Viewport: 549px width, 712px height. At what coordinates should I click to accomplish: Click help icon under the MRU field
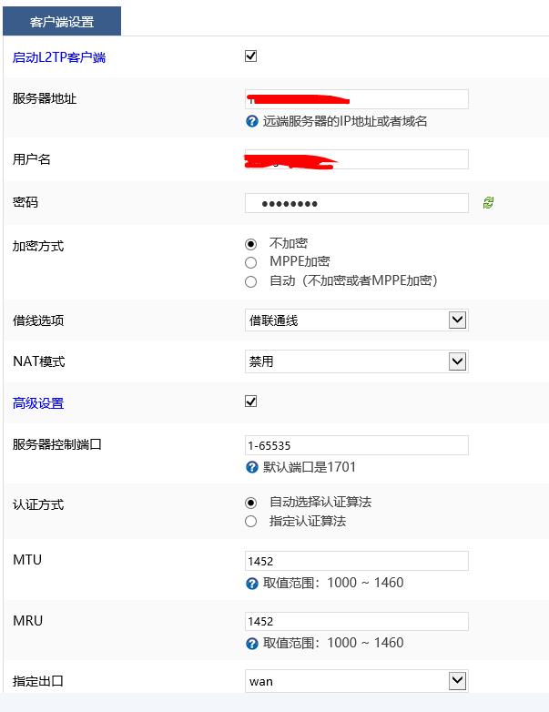(x=252, y=644)
